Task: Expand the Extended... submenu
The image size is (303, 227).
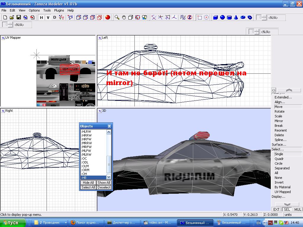Action: (x=283, y=97)
